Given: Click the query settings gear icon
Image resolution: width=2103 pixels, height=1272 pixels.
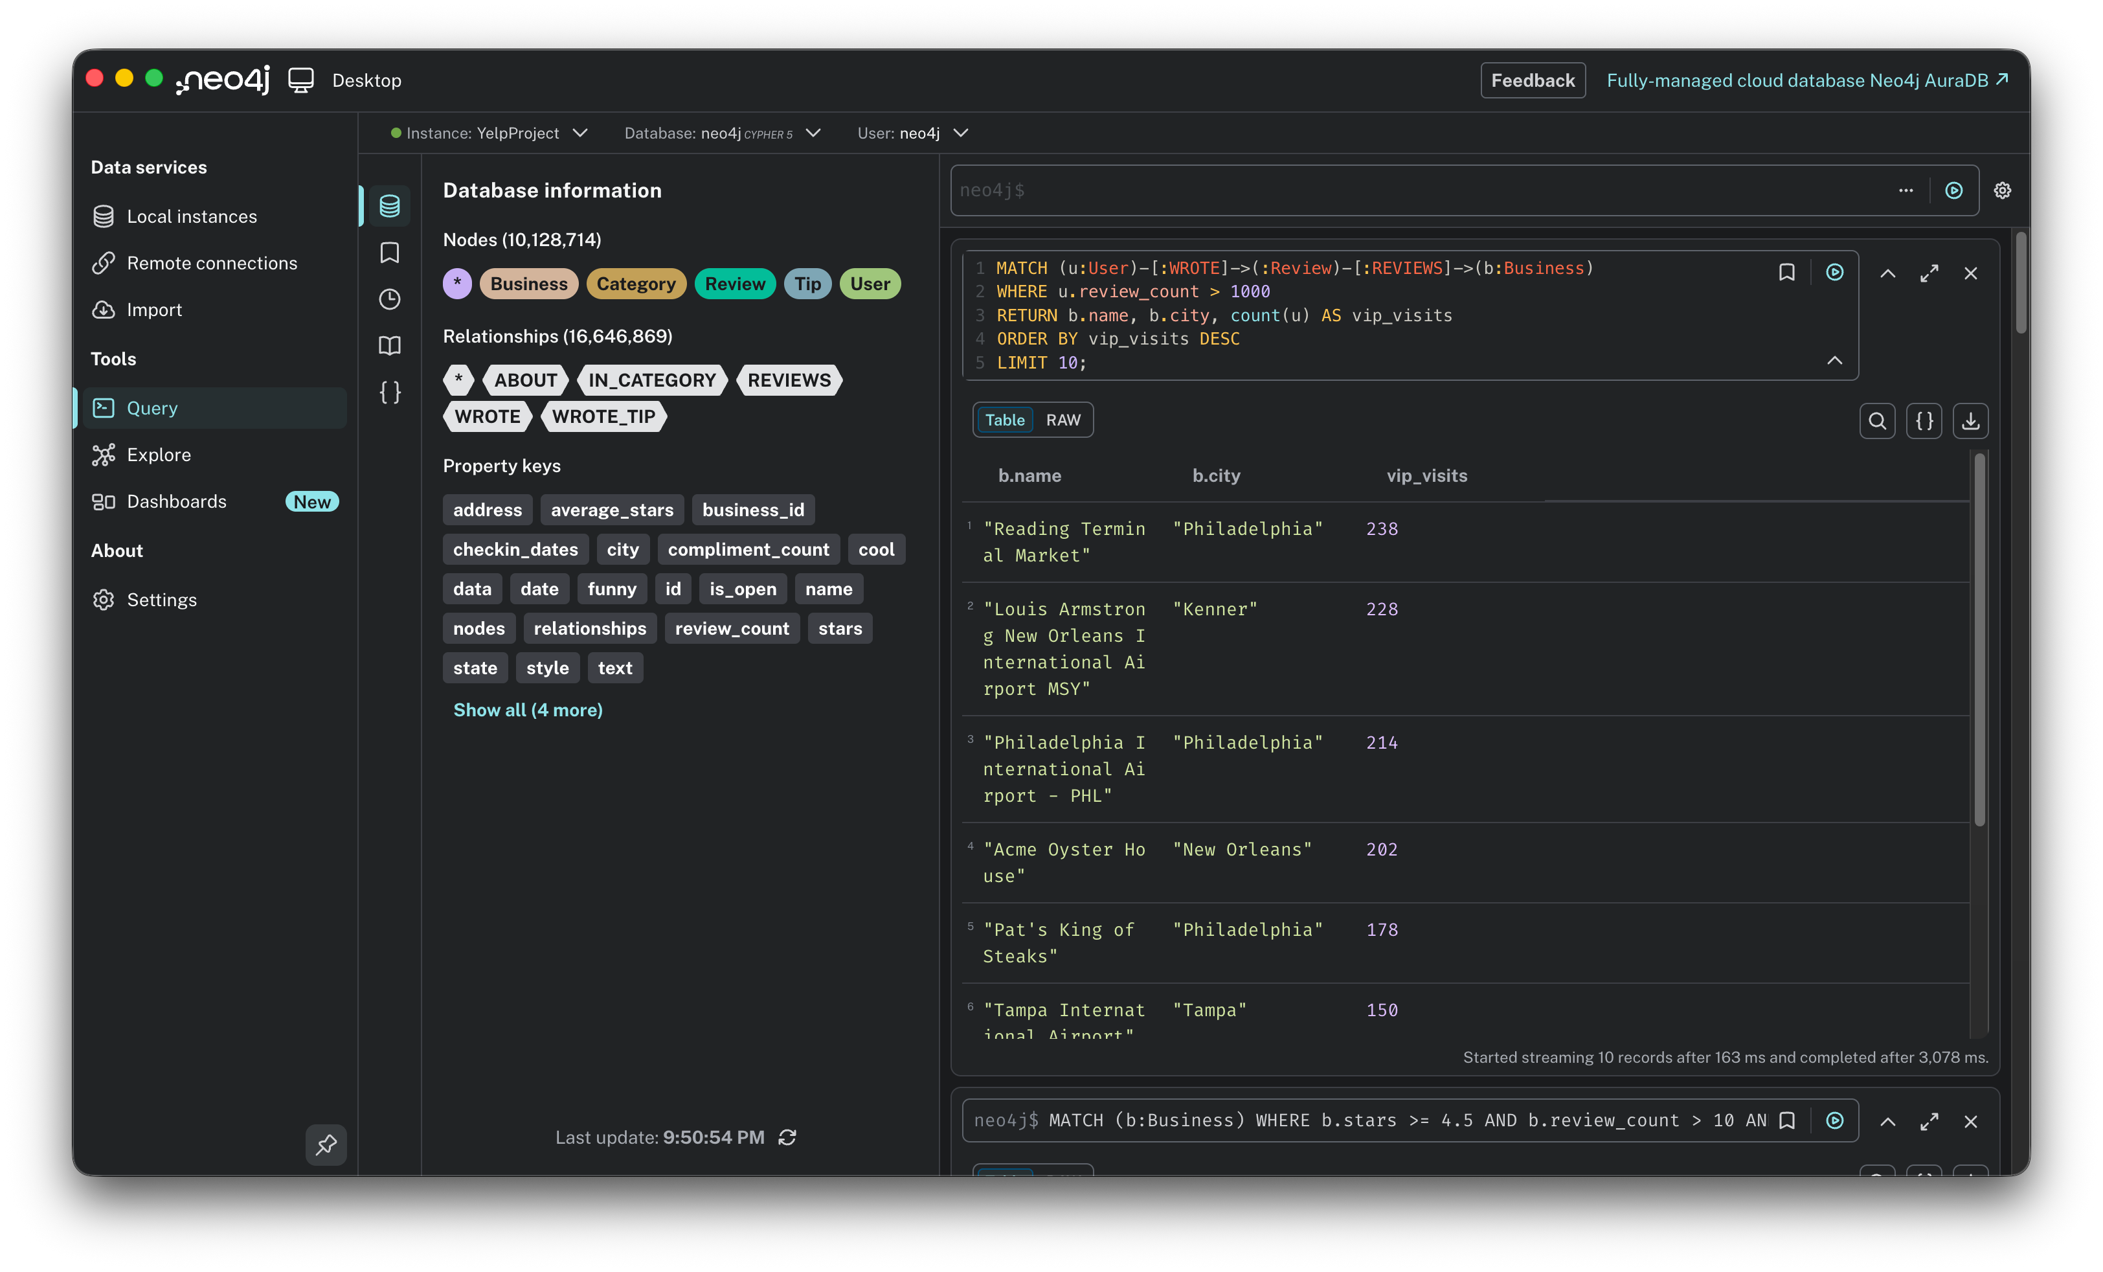Looking at the screenshot, I should pos(2002,190).
